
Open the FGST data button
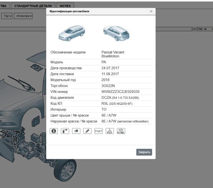(98, 131)
